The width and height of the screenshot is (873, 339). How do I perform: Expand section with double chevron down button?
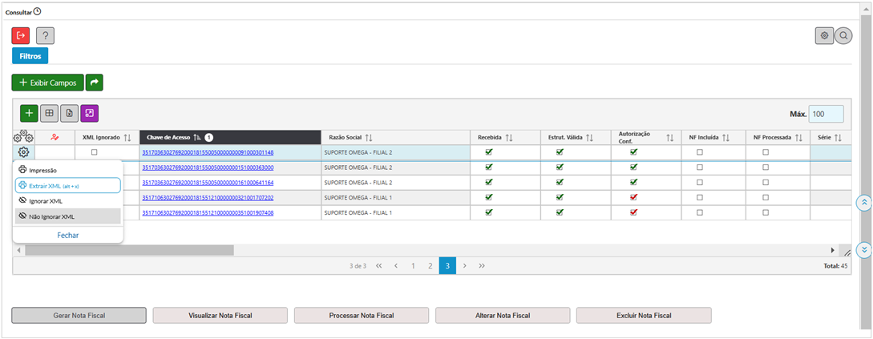click(x=863, y=249)
